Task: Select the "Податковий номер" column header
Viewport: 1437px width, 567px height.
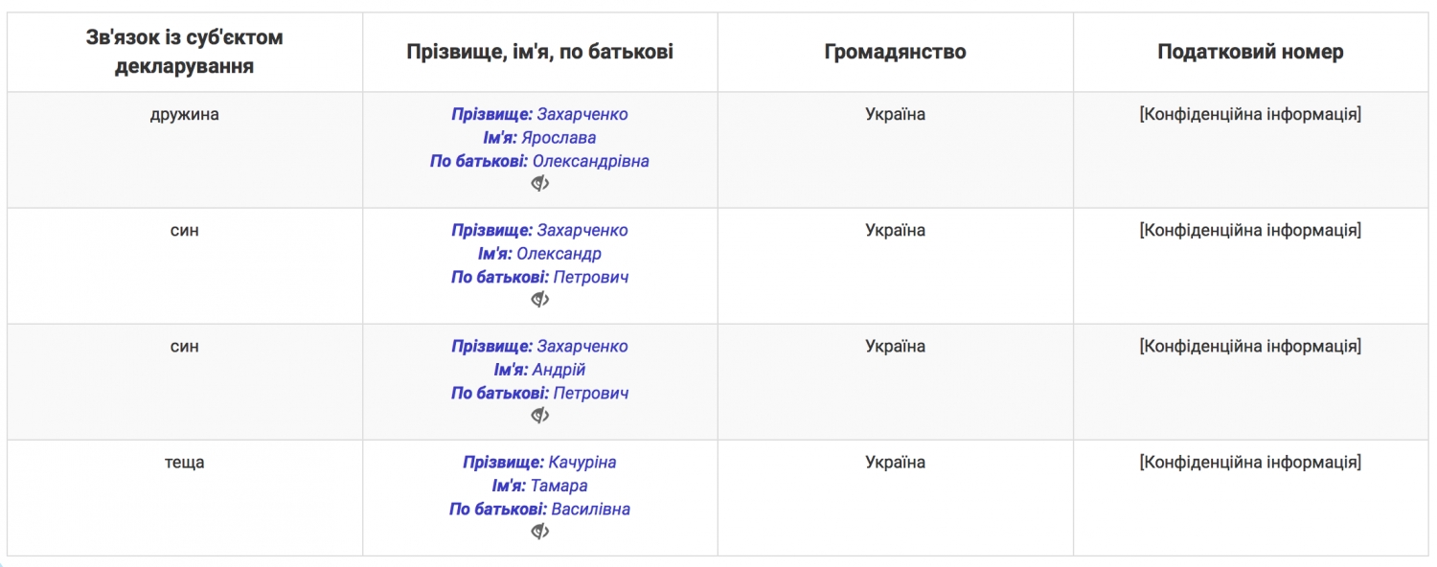Action: click(x=1250, y=52)
